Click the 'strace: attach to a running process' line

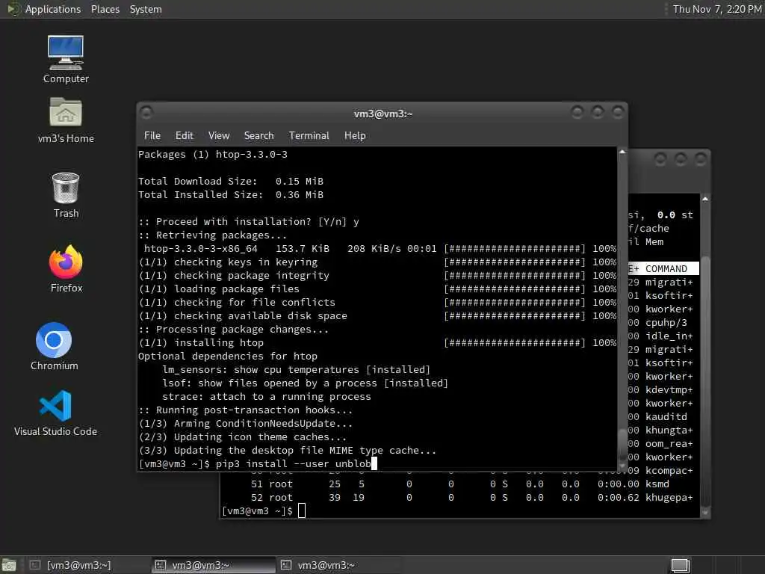(x=267, y=397)
